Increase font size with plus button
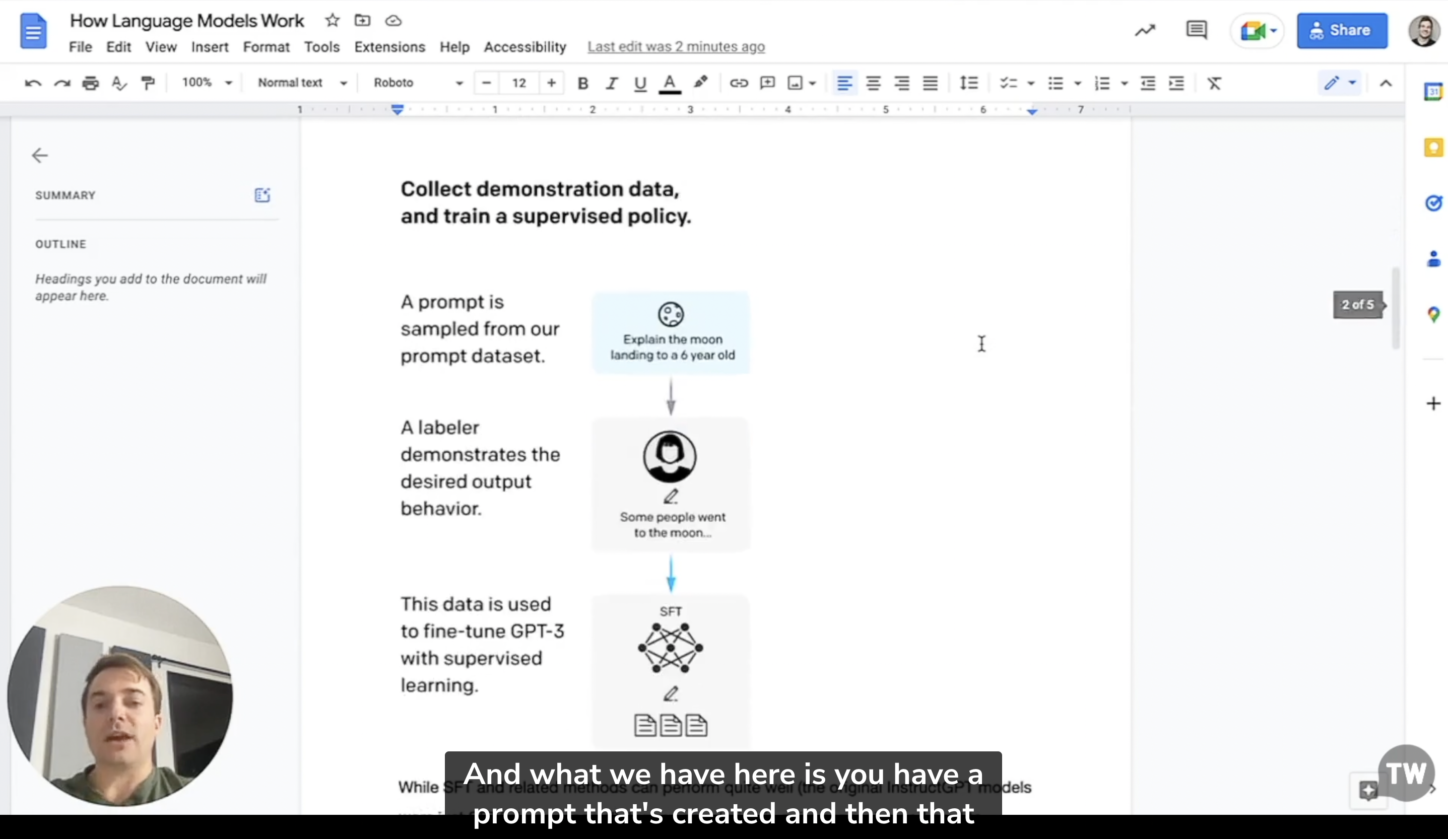 pos(552,83)
